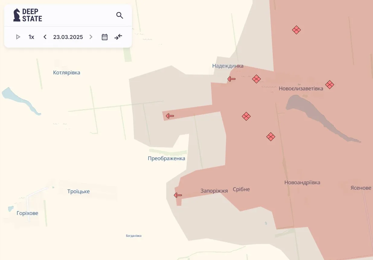Click the central diamond marker below Новоєлизаветівка
The width and height of the screenshot is (373, 260).
click(x=246, y=116)
